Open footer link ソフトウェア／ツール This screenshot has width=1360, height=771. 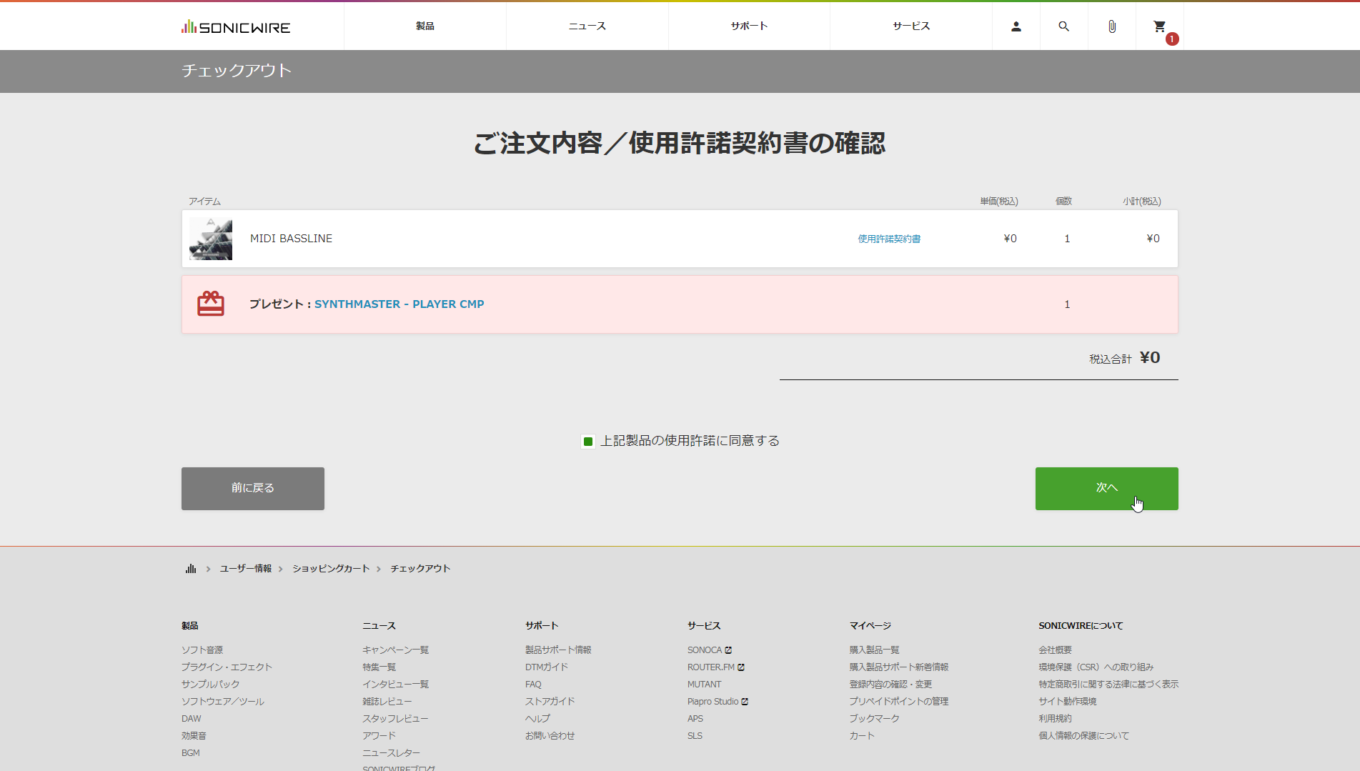(223, 702)
